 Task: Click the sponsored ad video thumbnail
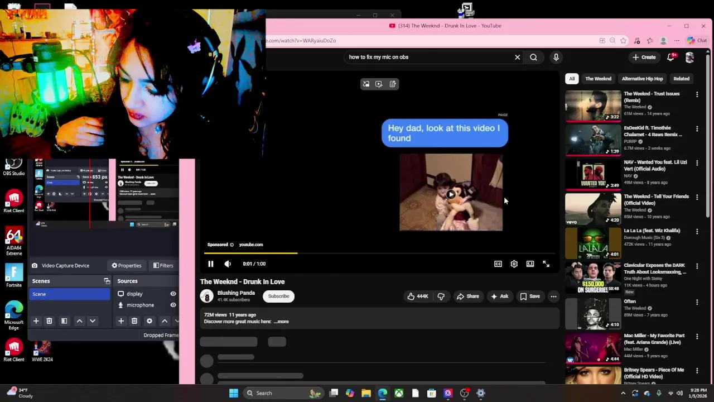[451, 193]
